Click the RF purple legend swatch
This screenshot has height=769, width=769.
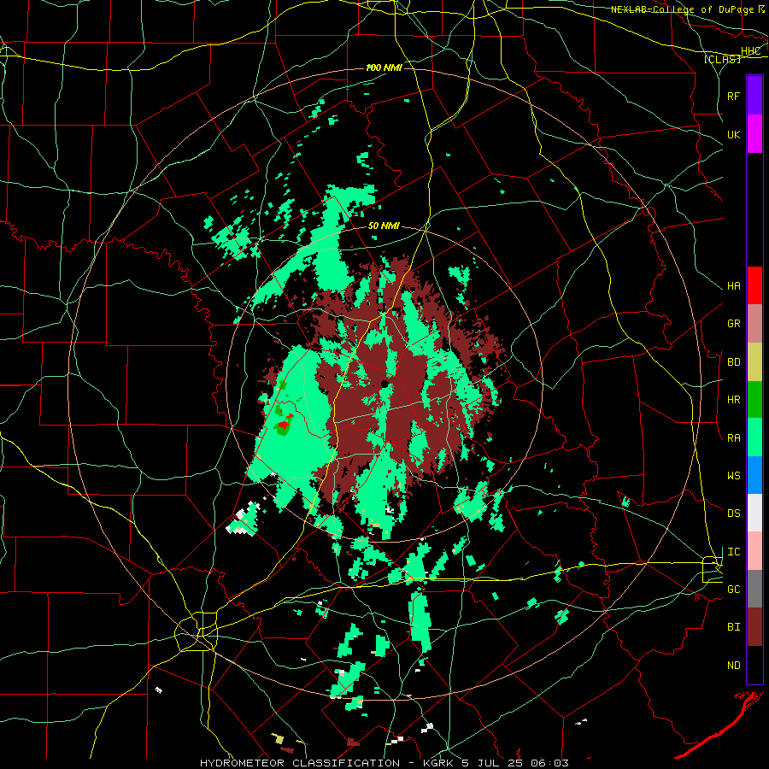pos(754,95)
